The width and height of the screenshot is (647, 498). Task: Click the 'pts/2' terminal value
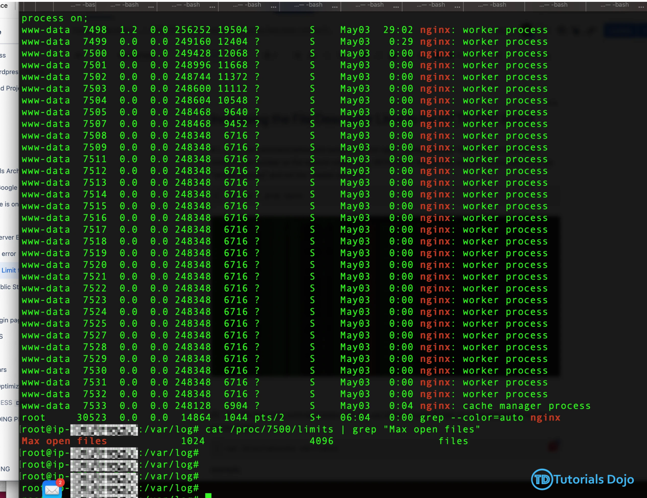[269, 418]
